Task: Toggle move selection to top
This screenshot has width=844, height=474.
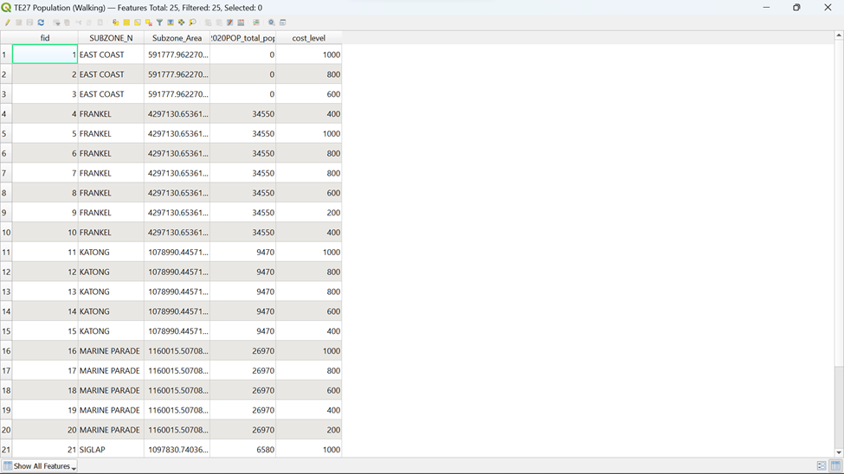Action: click(171, 22)
